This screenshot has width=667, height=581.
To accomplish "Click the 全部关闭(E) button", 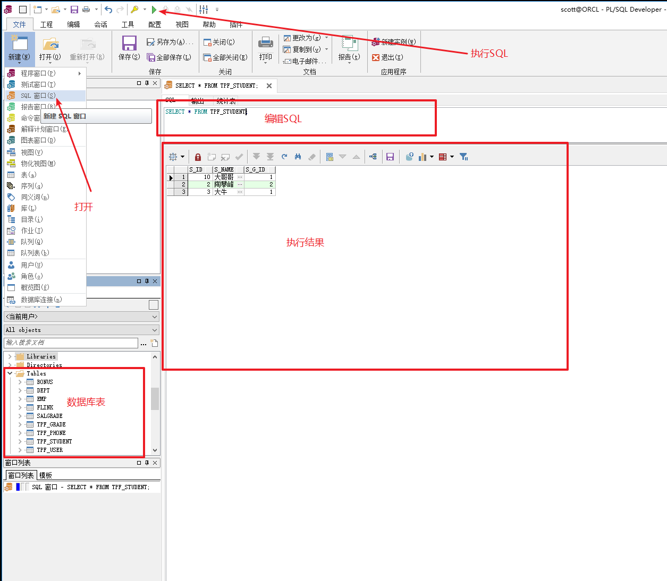I will coord(225,57).
